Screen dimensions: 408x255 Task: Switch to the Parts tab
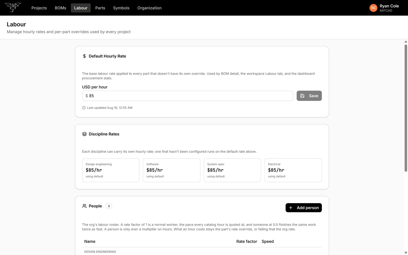click(100, 8)
